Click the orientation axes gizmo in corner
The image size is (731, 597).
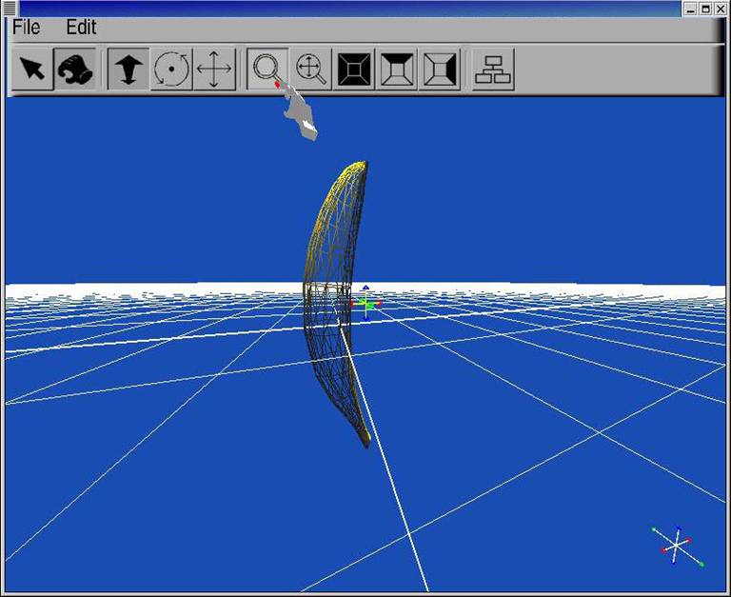678,546
